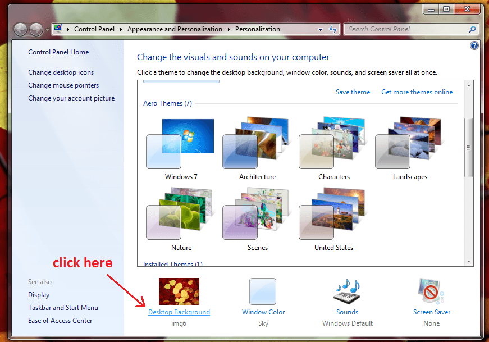The height and width of the screenshot is (342, 489).
Task: Click the Control Panel icon in address bar
Action: tap(58, 29)
